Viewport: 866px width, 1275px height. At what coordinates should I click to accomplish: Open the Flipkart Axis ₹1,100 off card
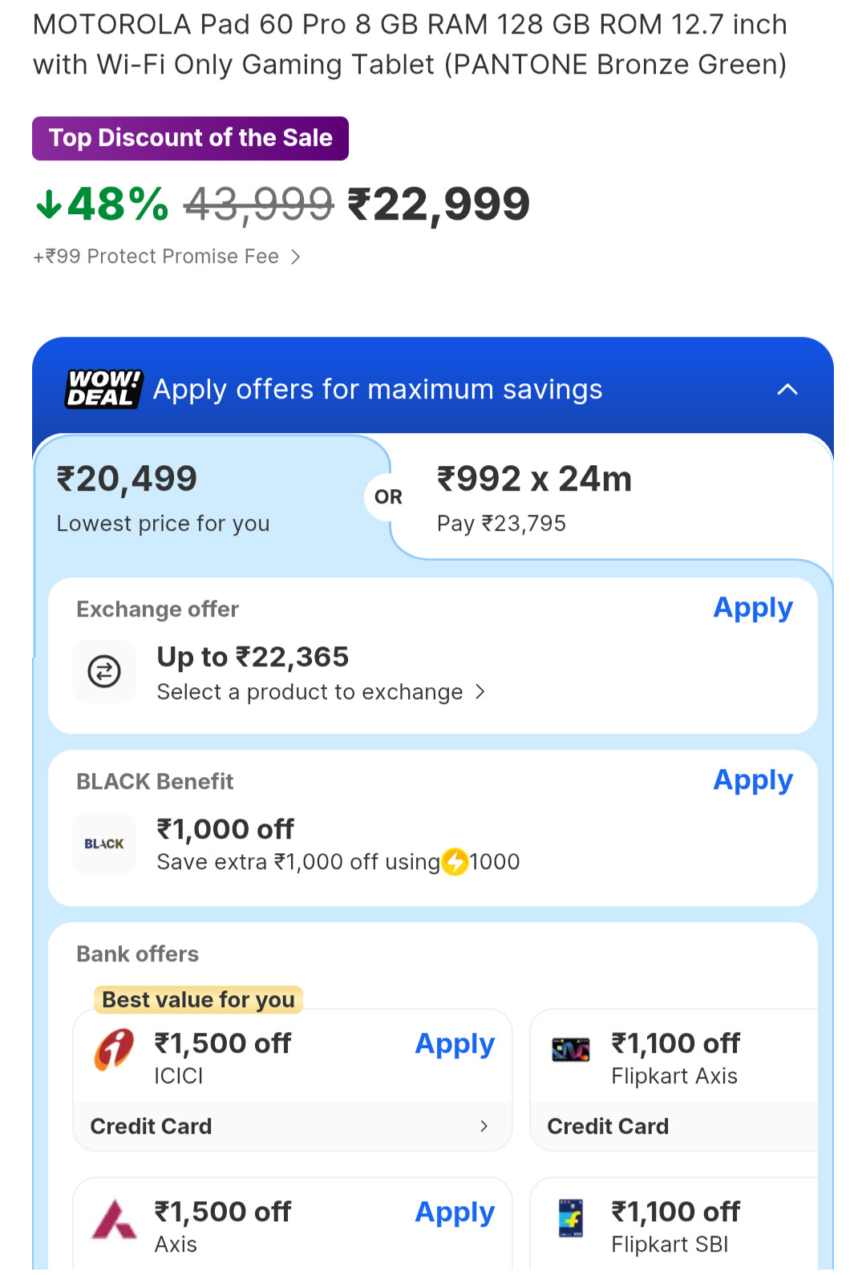pos(675,1058)
